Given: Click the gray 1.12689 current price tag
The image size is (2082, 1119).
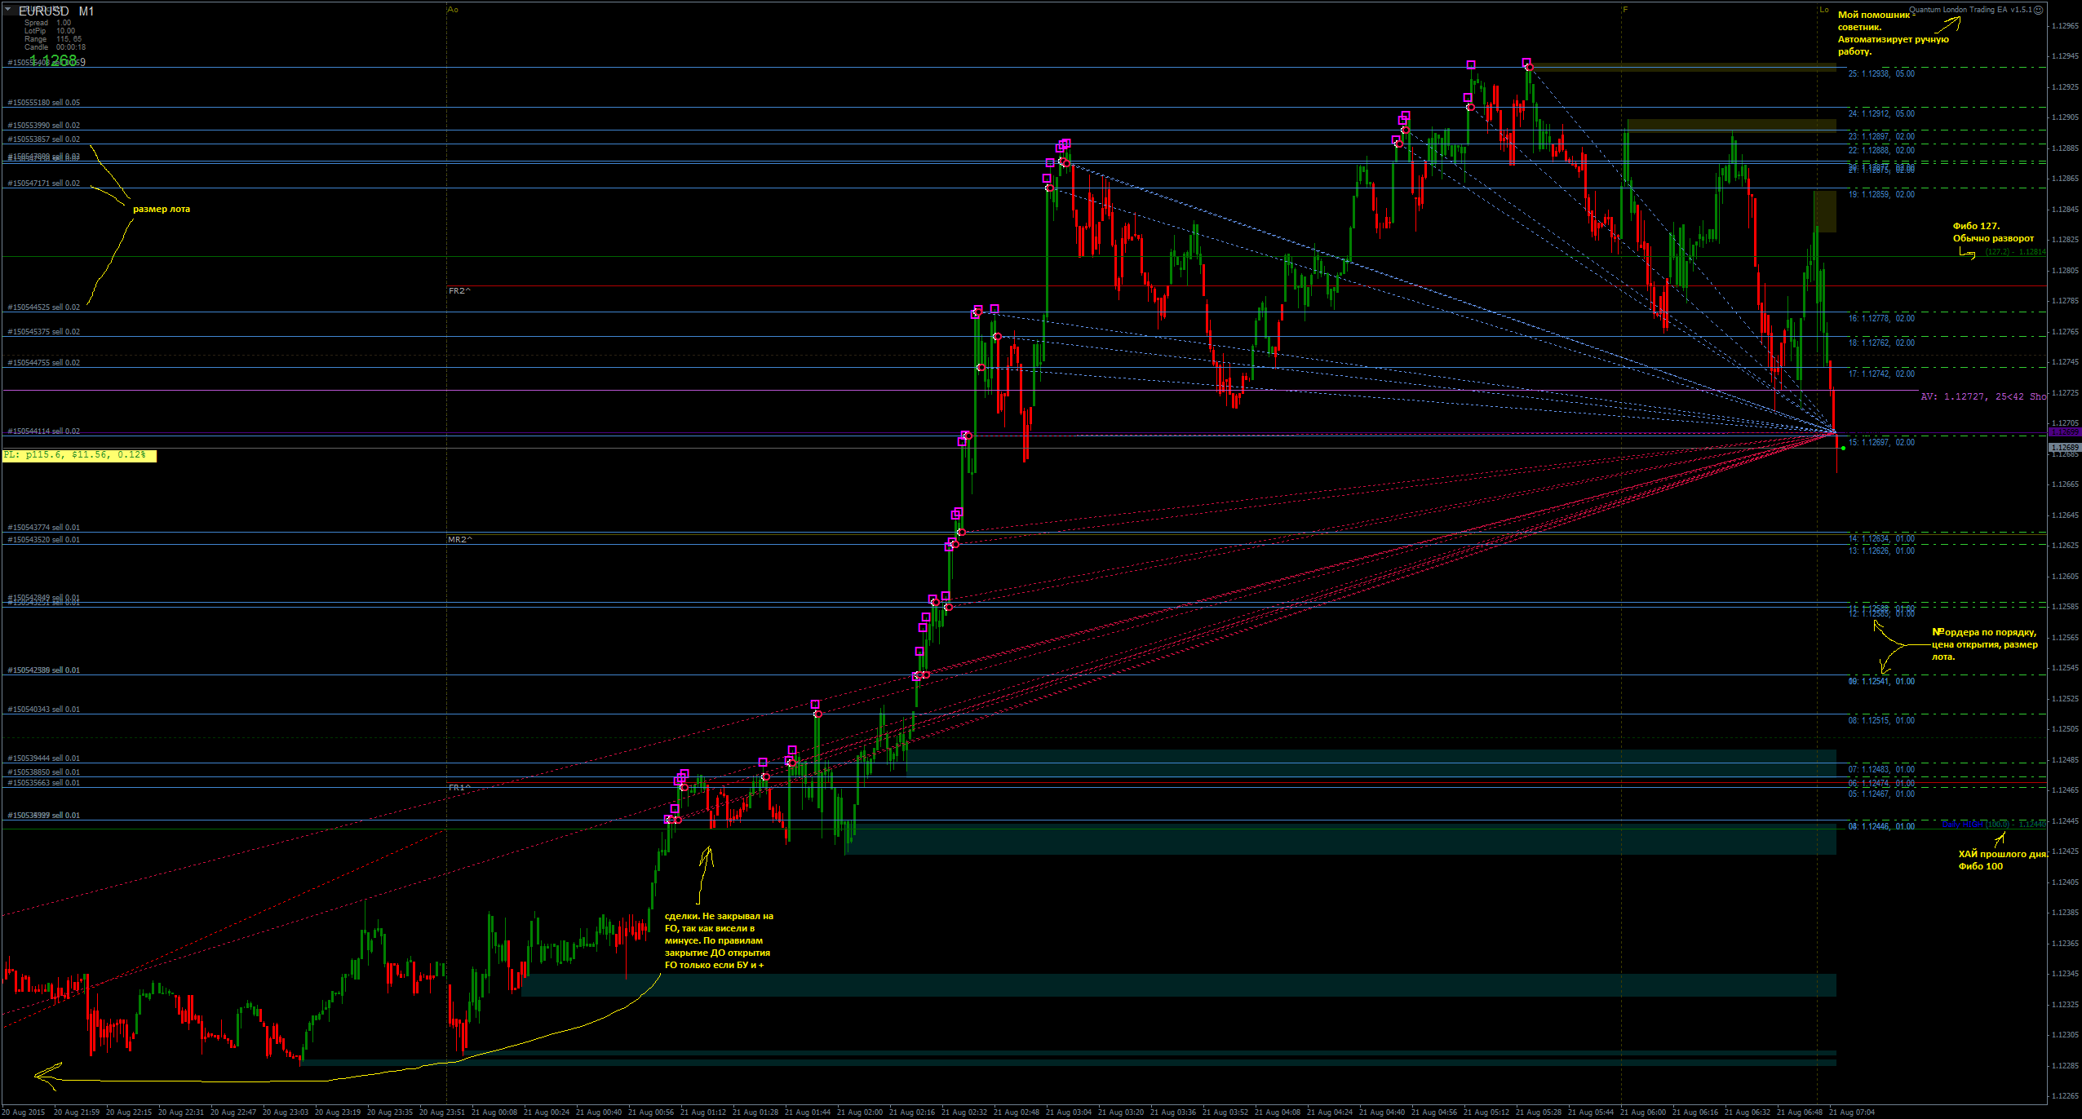Looking at the screenshot, I should click(x=2065, y=448).
